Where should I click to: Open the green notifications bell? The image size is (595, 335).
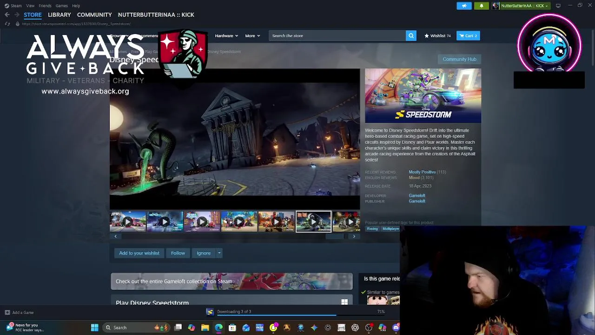pos(482,6)
